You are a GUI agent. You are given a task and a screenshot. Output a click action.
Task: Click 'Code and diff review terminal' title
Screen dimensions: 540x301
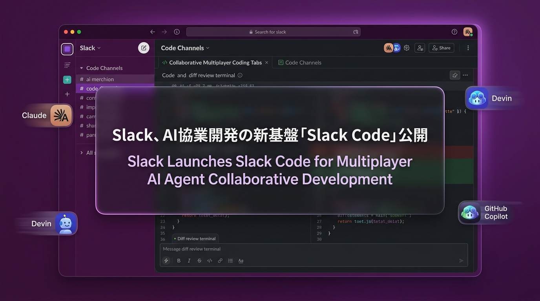click(x=199, y=75)
